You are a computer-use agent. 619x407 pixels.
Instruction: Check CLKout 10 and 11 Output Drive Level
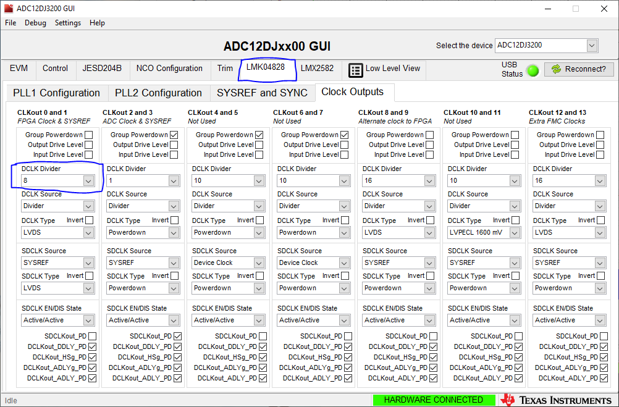pyautogui.click(x=515, y=145)
